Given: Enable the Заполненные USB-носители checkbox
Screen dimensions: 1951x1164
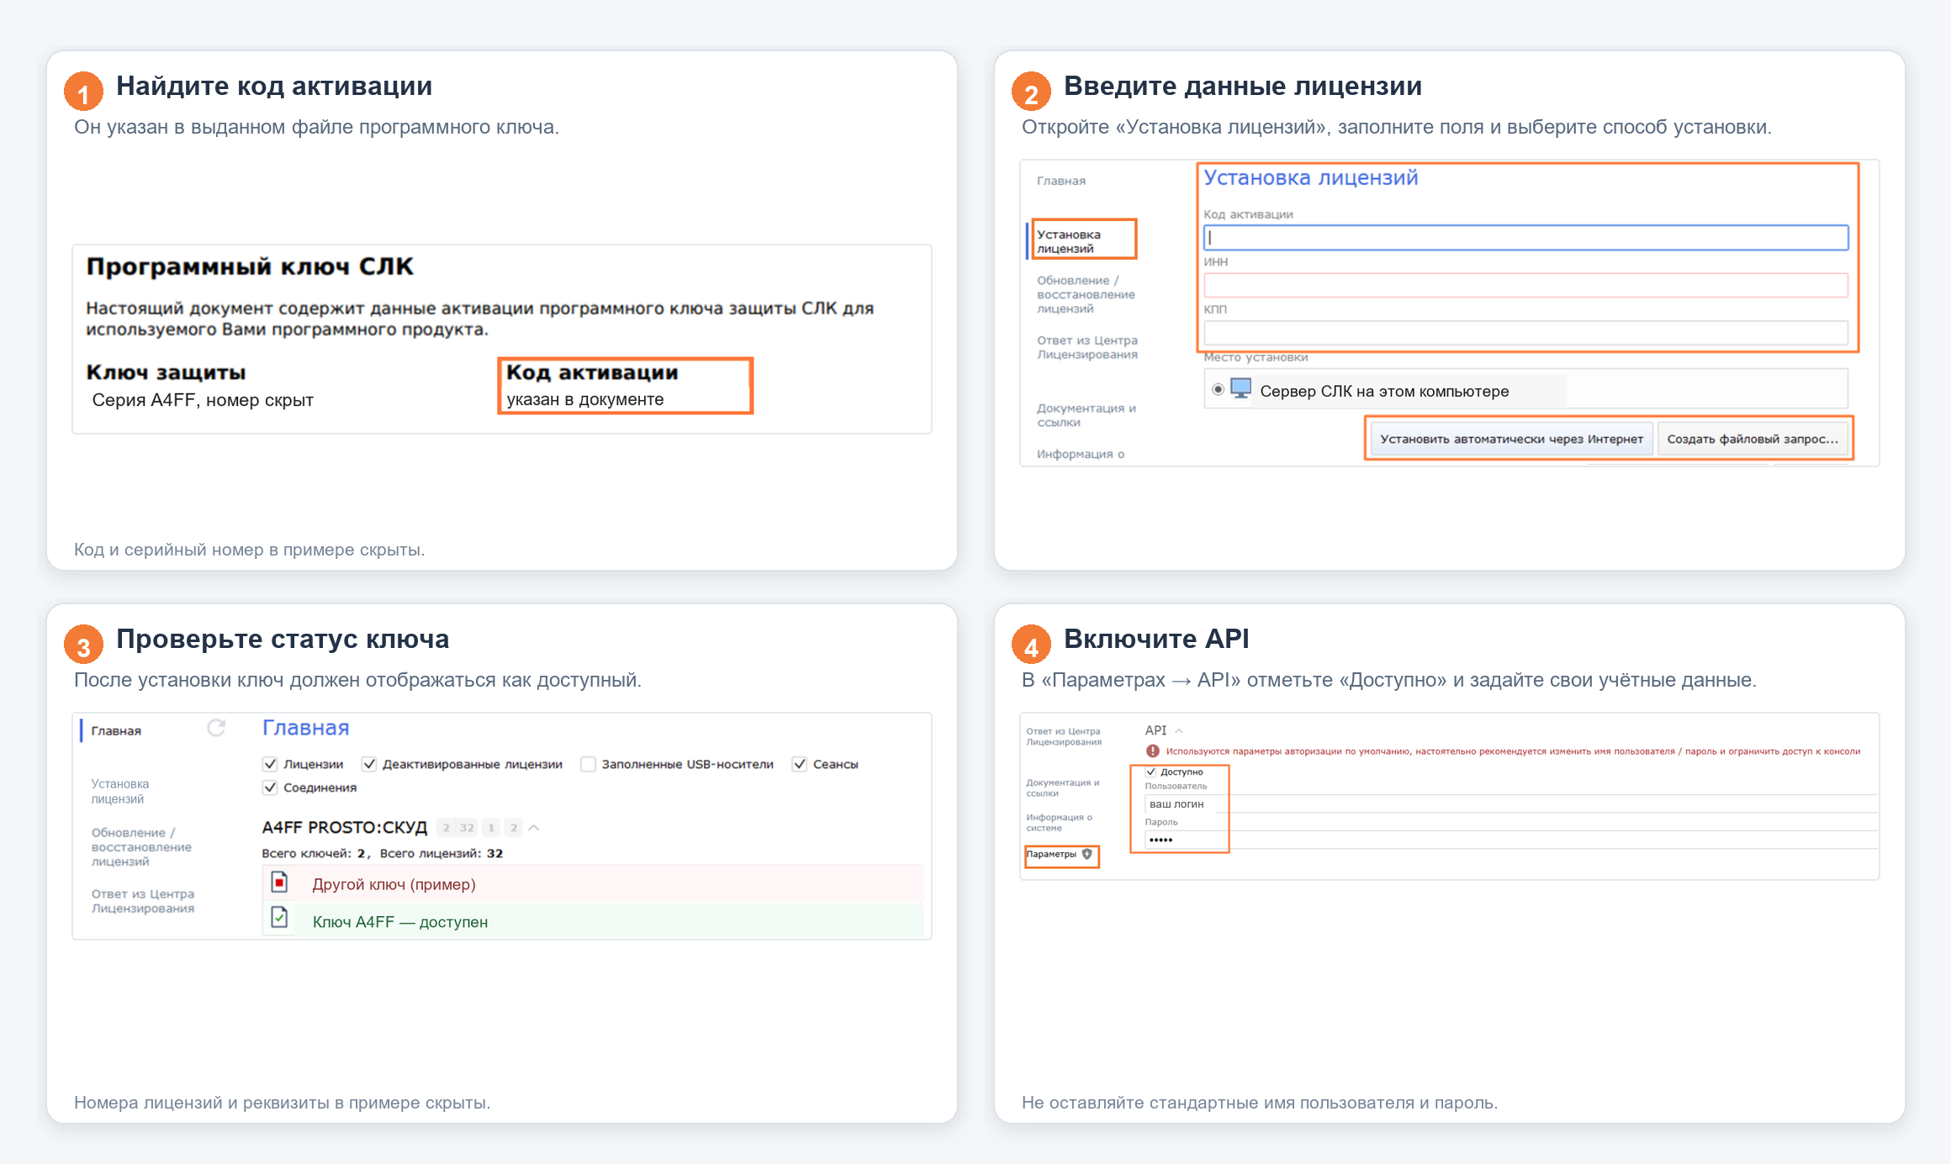Looking at the screenshot, I should point(588,764).
